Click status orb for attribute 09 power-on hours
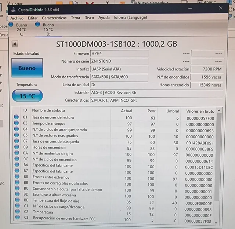The image size is (235, 229). coord(17,148)
